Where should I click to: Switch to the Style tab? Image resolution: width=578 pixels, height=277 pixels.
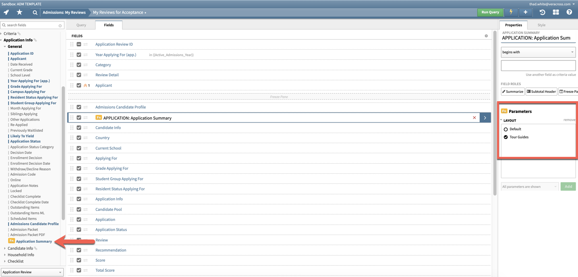tap(541, 25)
